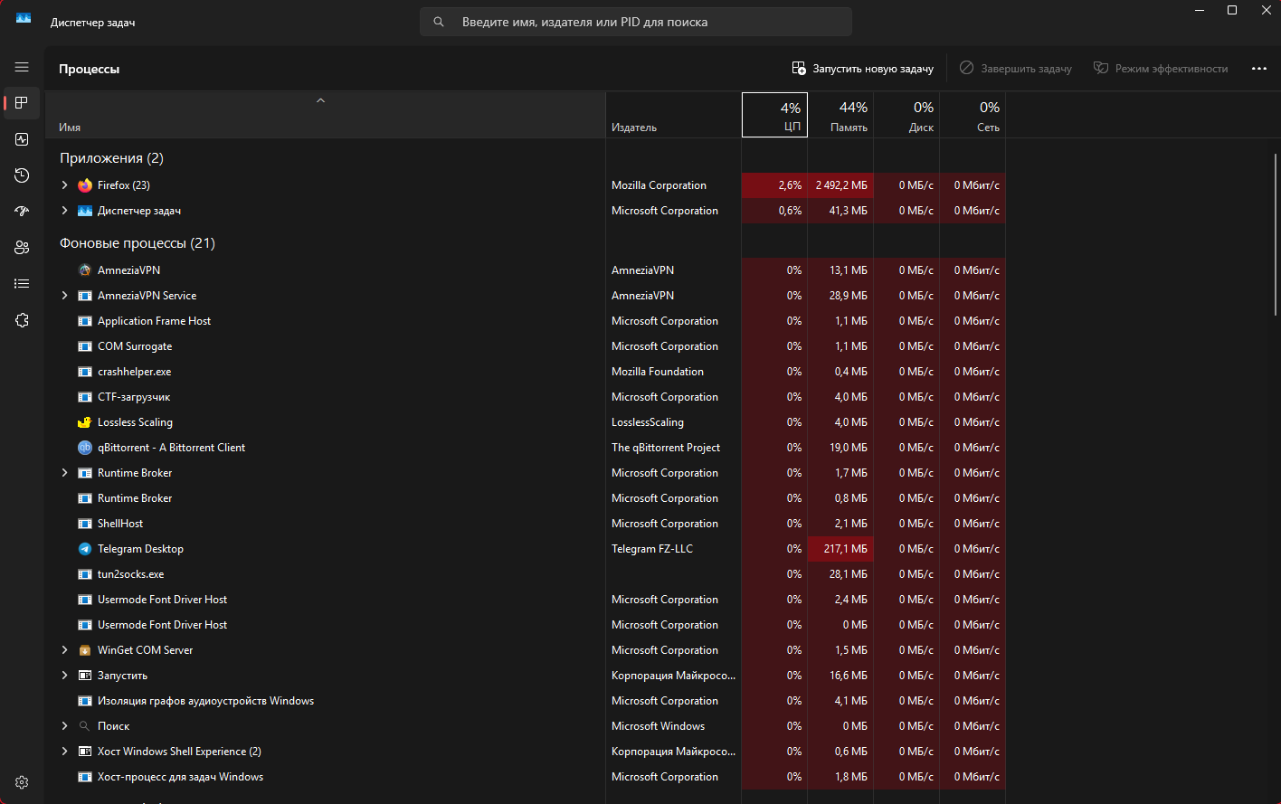Click the search field for processes

(x=635, y=22)
